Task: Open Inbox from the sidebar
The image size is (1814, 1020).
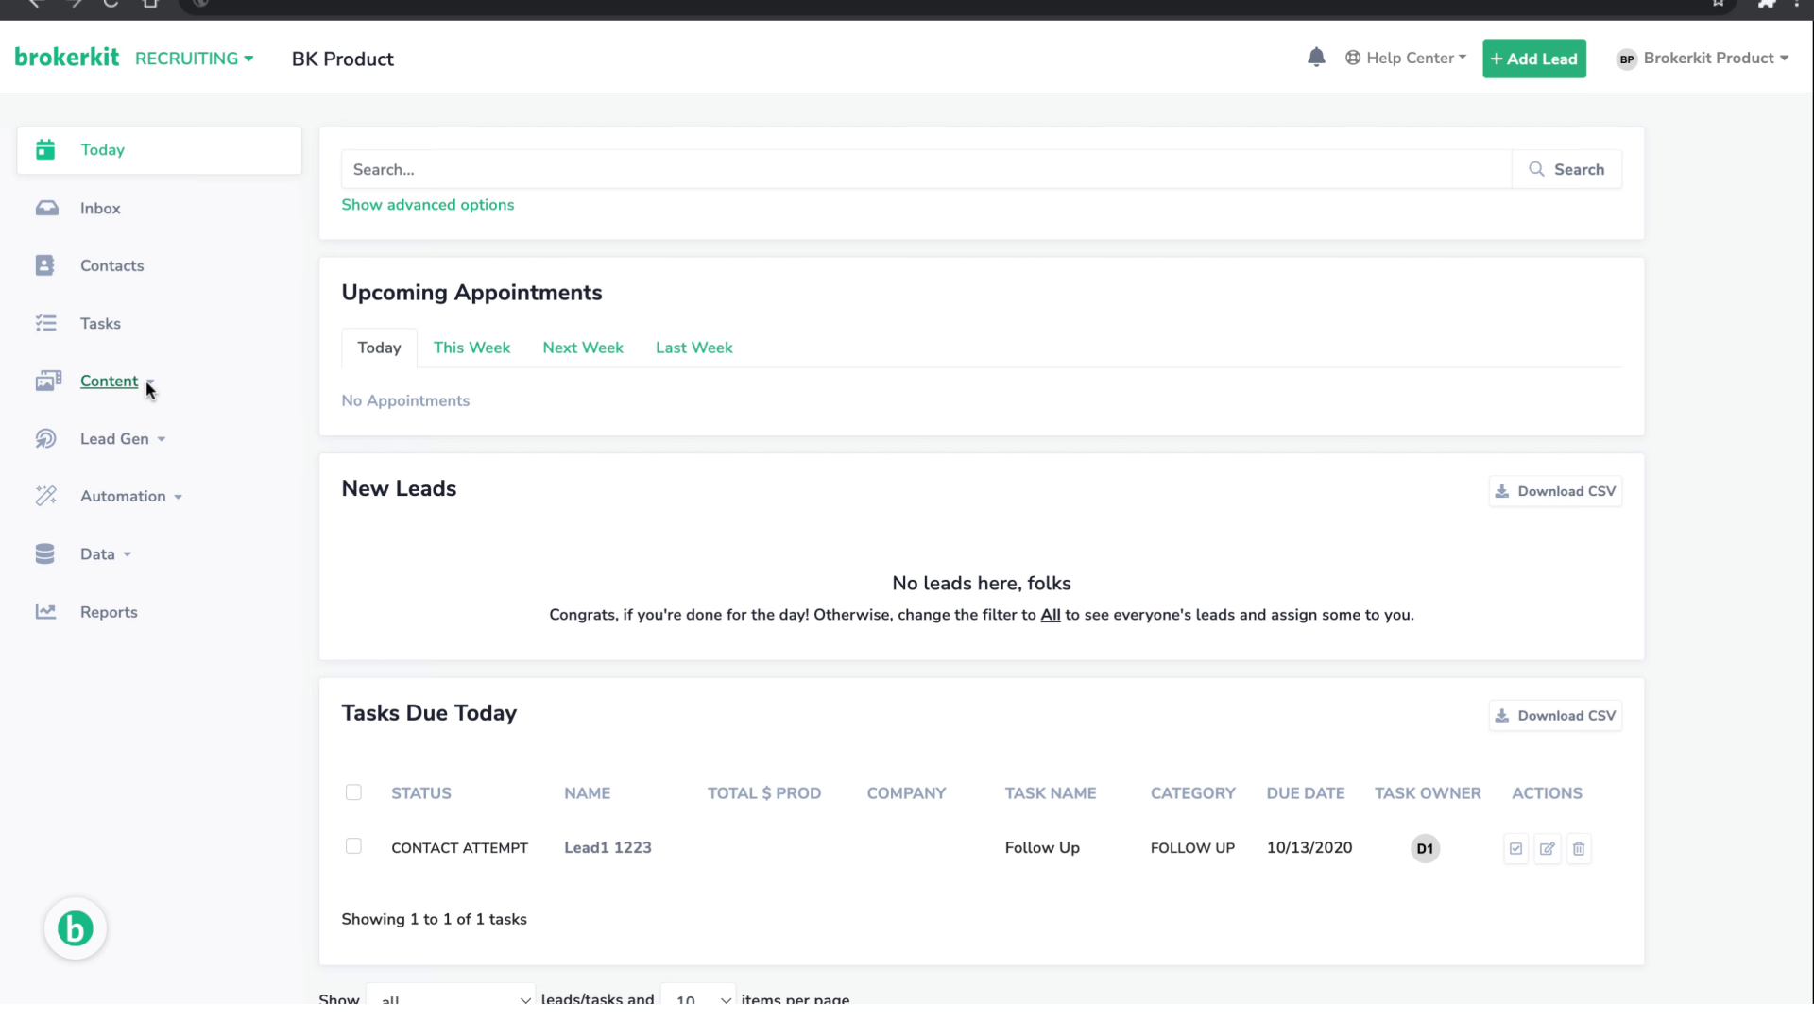Action: coord(100,208)
